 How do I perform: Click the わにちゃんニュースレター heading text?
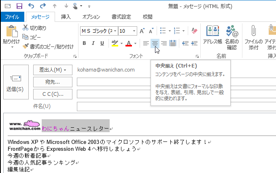click(x=76, y=129)
